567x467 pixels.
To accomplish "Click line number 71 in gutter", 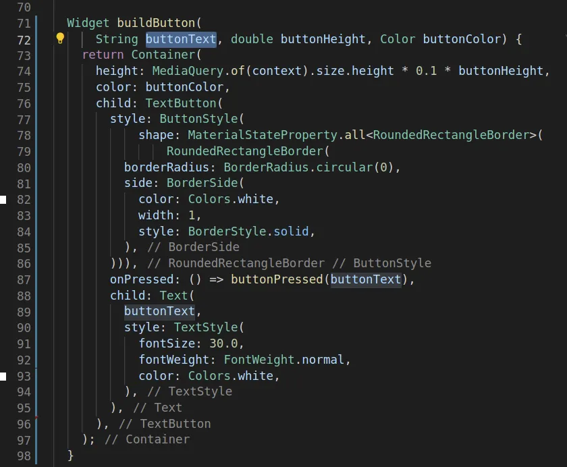I will click(x=24, y=24).
